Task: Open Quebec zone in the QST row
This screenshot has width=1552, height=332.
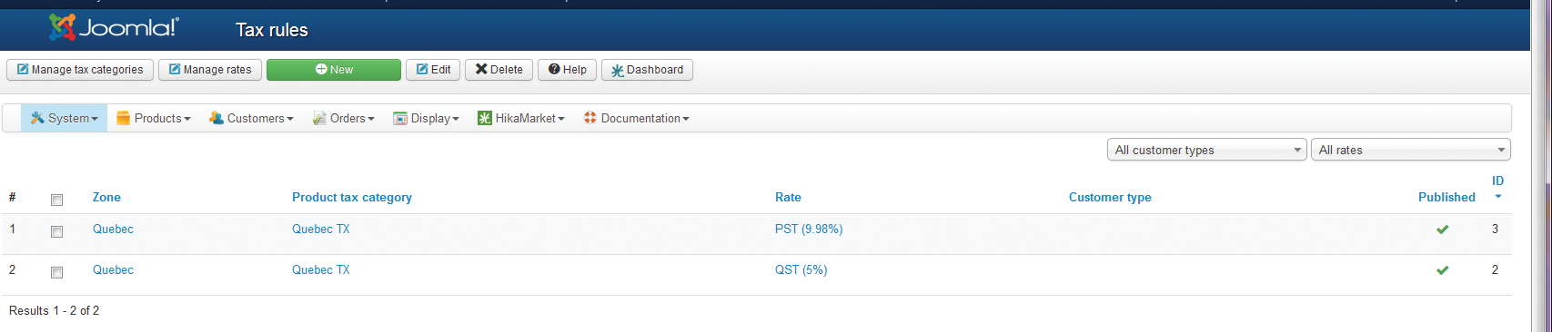Action: click(x=113, y=269)
